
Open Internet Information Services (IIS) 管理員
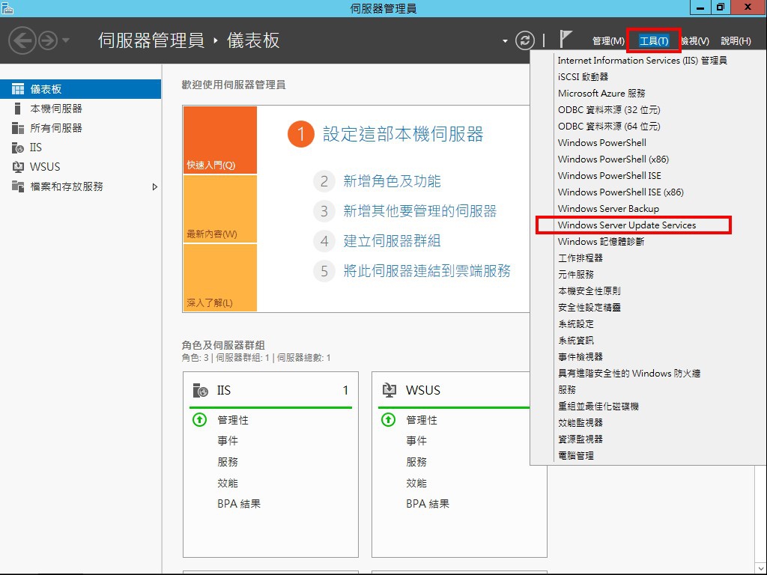point(642,60)
